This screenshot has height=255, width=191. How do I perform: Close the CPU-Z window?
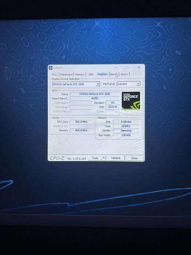click(x=139, y=67)
